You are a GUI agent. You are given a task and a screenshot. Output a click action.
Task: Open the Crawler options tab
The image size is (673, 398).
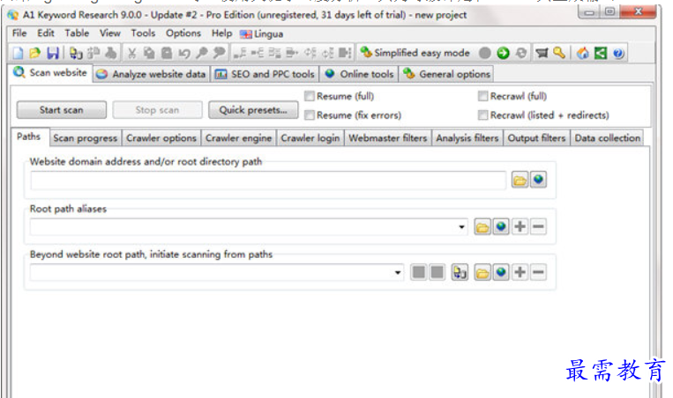coord(161,138)
